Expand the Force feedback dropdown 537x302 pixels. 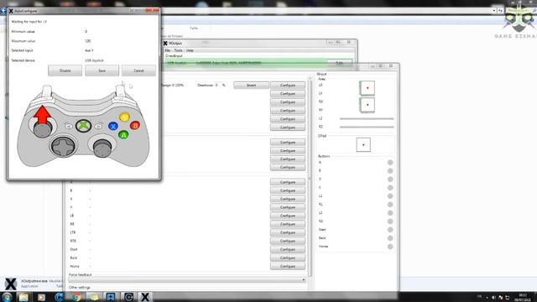pyautogui.click(x=187, y=279)
